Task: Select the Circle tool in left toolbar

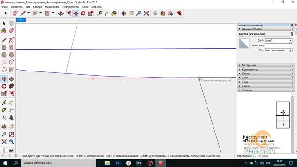Action: point(4,55)
